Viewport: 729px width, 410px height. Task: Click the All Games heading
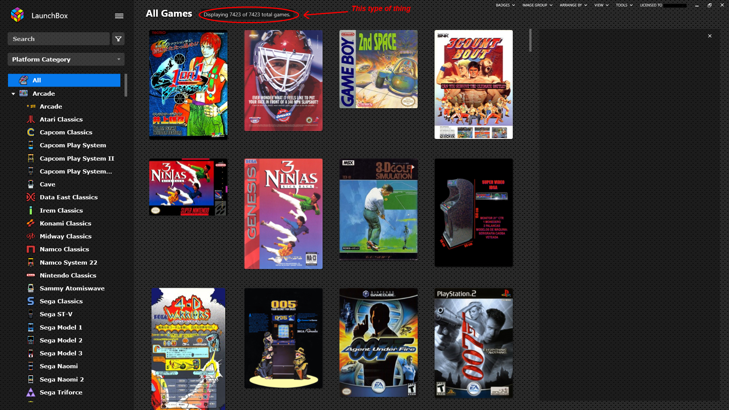click(169, 14)
